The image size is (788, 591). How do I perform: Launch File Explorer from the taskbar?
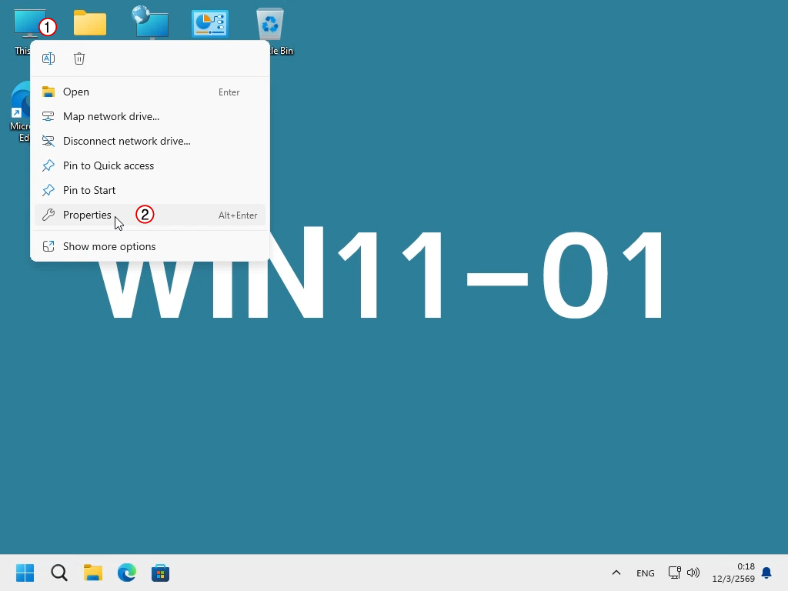(x=93, y=573)
